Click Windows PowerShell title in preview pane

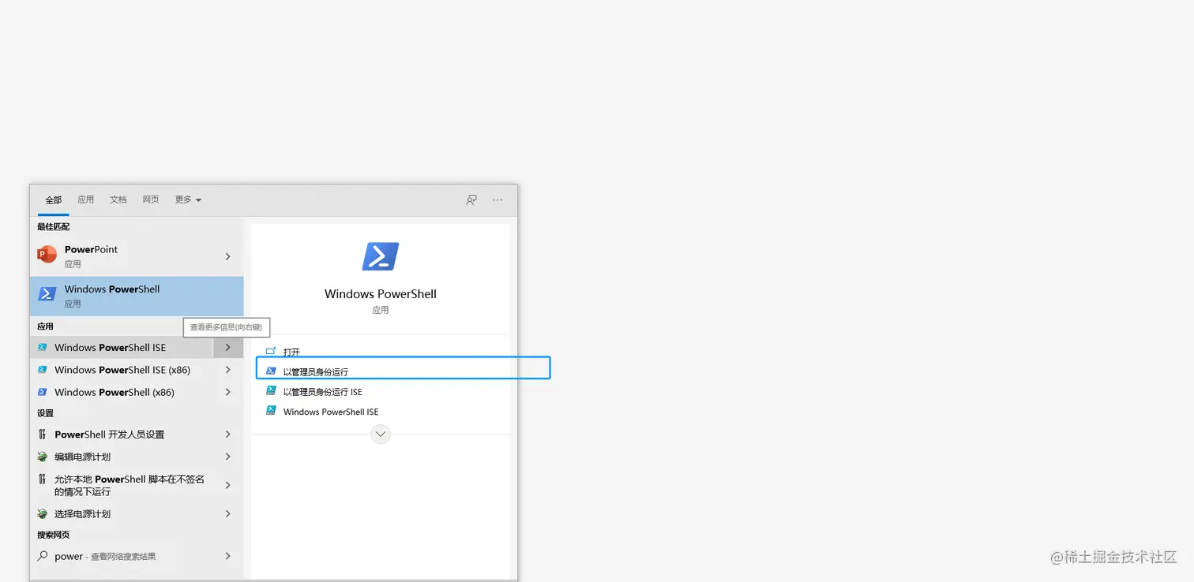[381, 293]
